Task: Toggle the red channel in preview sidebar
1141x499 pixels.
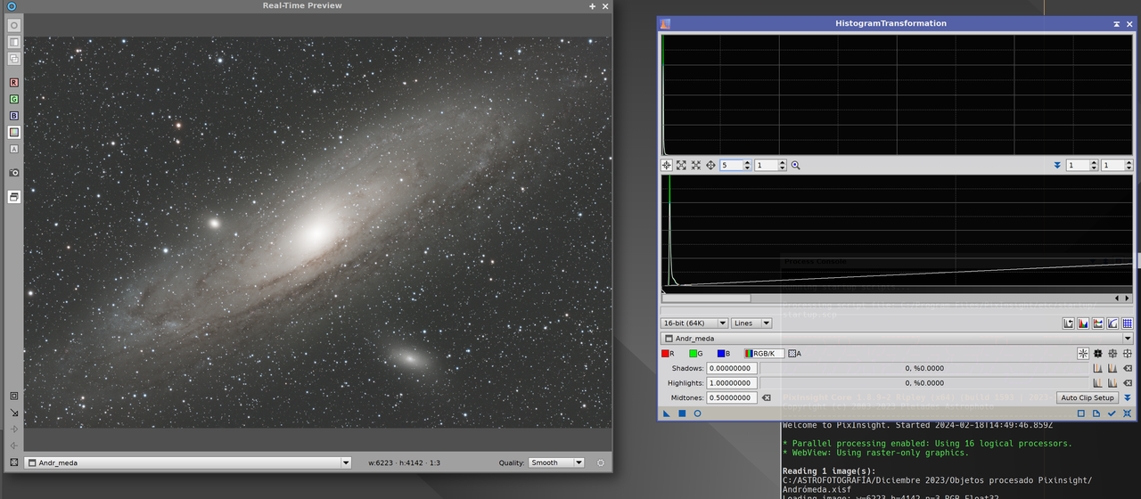Action: tap(13, 82)
